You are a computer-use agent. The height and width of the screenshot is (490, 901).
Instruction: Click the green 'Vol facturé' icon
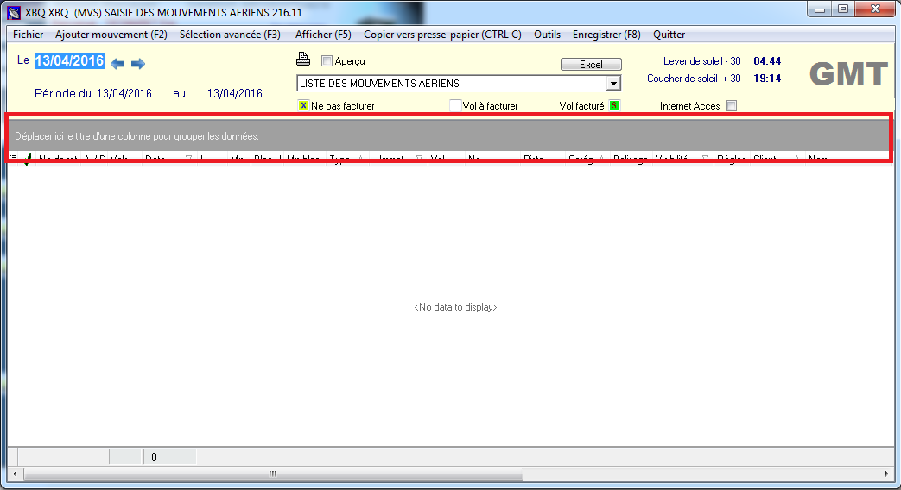[x=614, y=106]
